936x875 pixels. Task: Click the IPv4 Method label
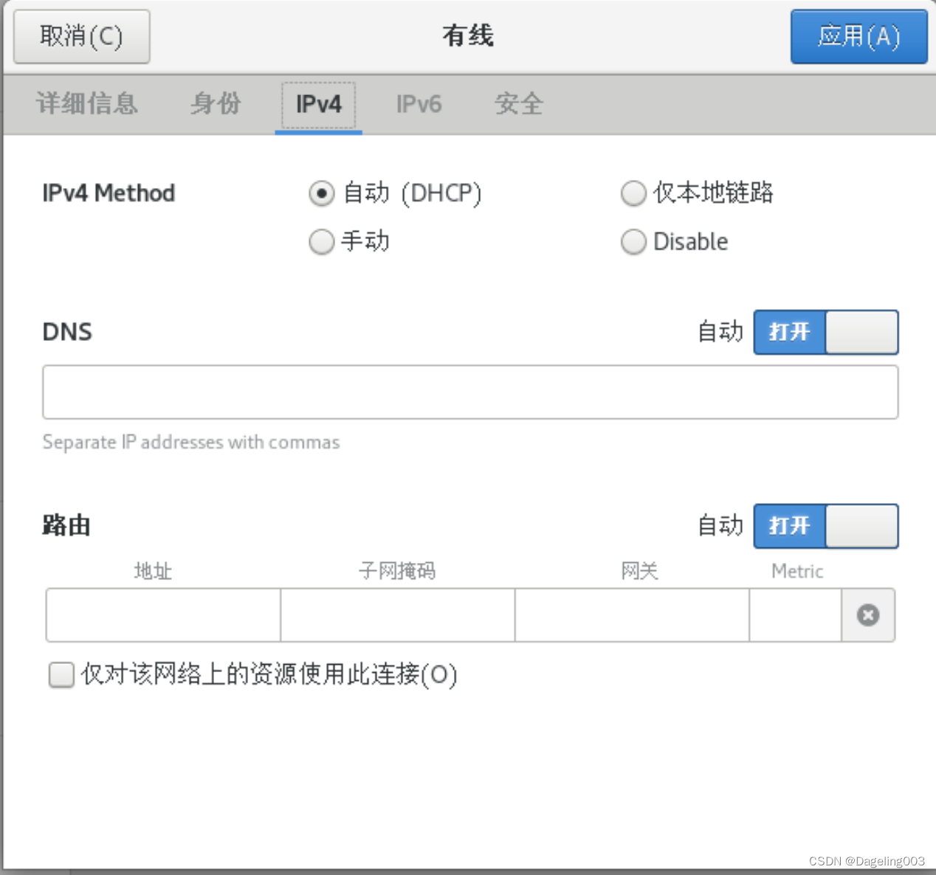[x=109, y=193]
